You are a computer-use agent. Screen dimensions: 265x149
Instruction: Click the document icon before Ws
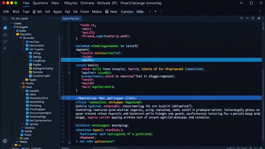click(34, 11)
